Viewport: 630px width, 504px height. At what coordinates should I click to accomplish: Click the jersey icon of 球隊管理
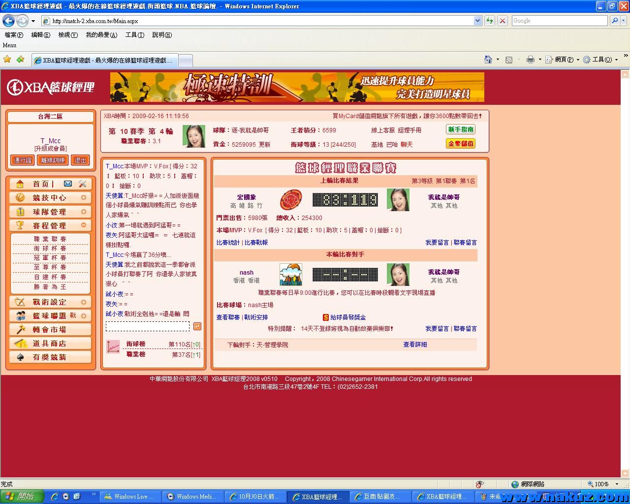20,212
